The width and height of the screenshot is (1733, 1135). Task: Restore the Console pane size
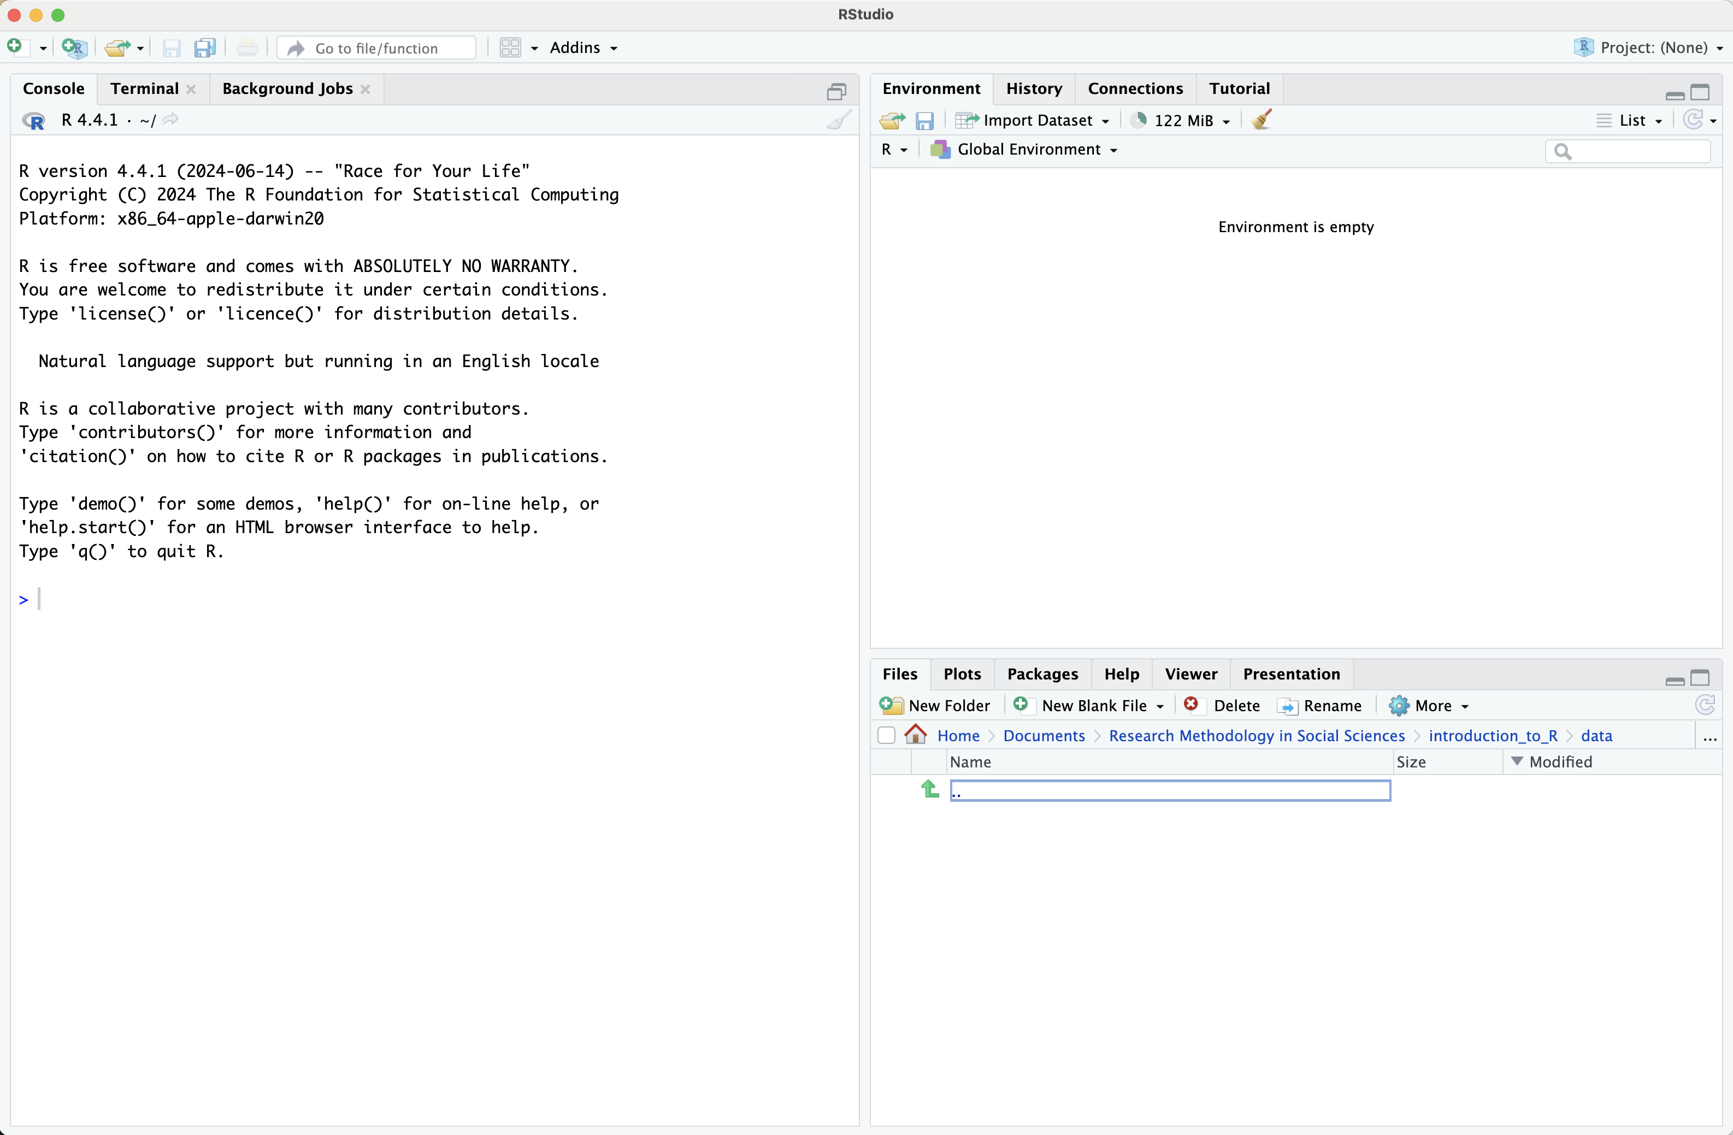[x=836, y=92]
